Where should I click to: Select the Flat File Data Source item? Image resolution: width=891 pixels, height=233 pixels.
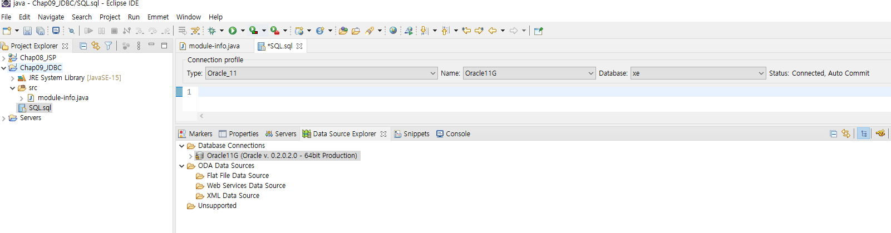tap(238, 176)
